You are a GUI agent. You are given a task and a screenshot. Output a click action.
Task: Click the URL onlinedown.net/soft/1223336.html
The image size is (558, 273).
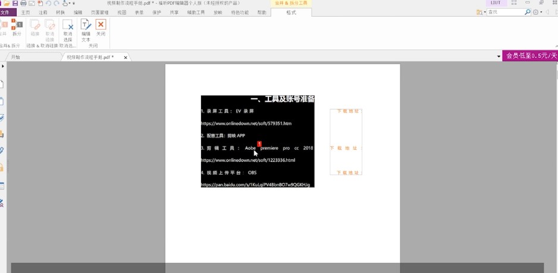[248, 160]
